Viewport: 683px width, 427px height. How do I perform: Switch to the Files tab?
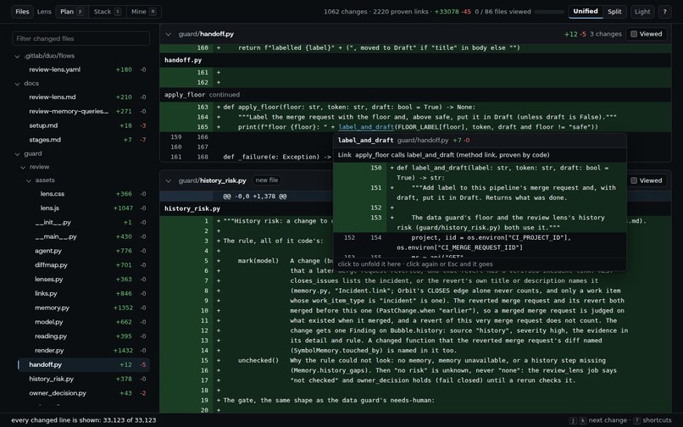[22, 12]
